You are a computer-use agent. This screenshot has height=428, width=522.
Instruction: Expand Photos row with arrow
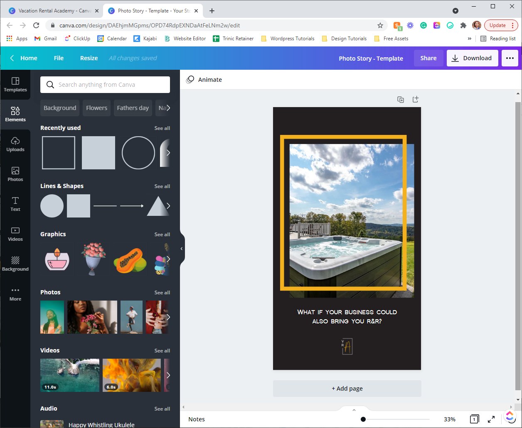[x=168, y=317]
